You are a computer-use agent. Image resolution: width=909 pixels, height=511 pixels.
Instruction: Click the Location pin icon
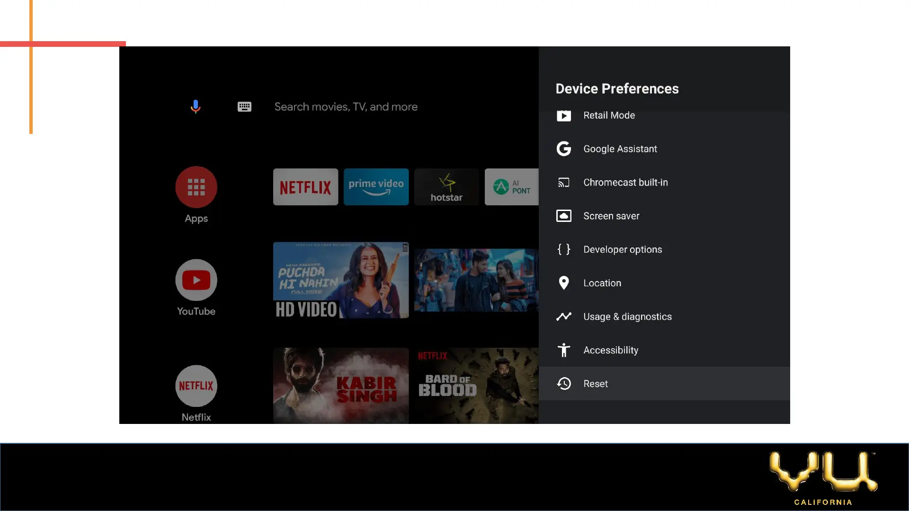(x=563, y=283)
